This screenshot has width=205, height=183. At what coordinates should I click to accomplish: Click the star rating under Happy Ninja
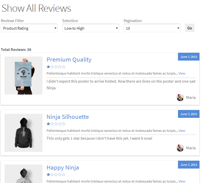[56, 175]
